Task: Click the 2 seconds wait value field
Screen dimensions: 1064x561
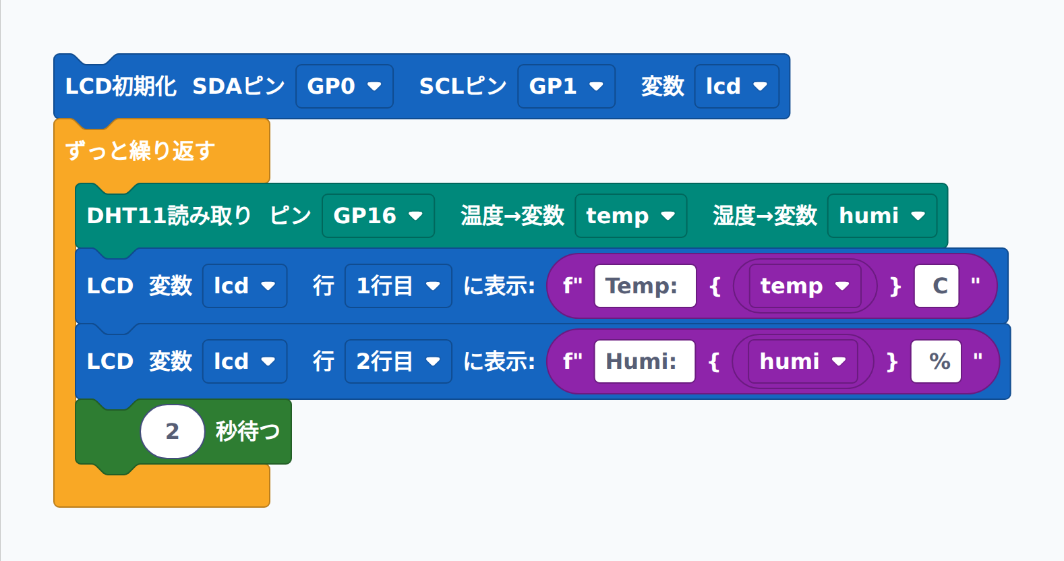Action: (173, 432)
